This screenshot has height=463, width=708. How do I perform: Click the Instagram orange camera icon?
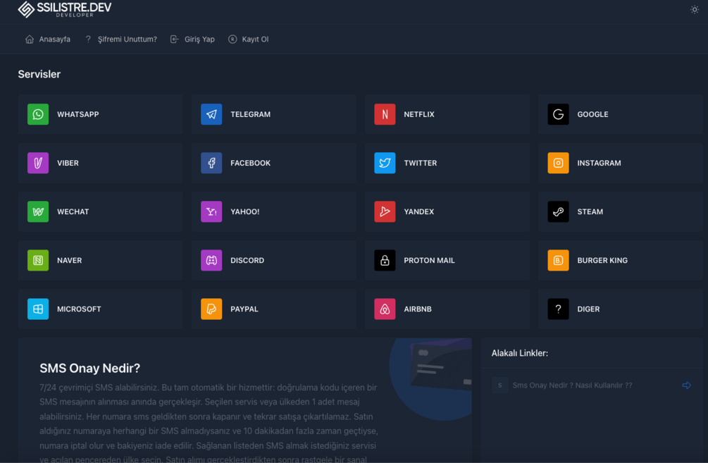tap(558, 163)
